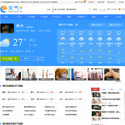Click the partly sunny icon beside 28℃
The width and height of the screenshot is (125, 125).
coord(104,10)
